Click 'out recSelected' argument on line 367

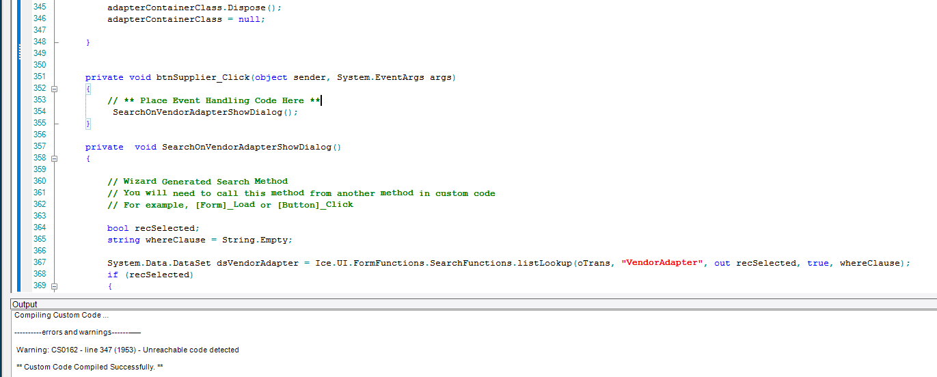(755, 263)
